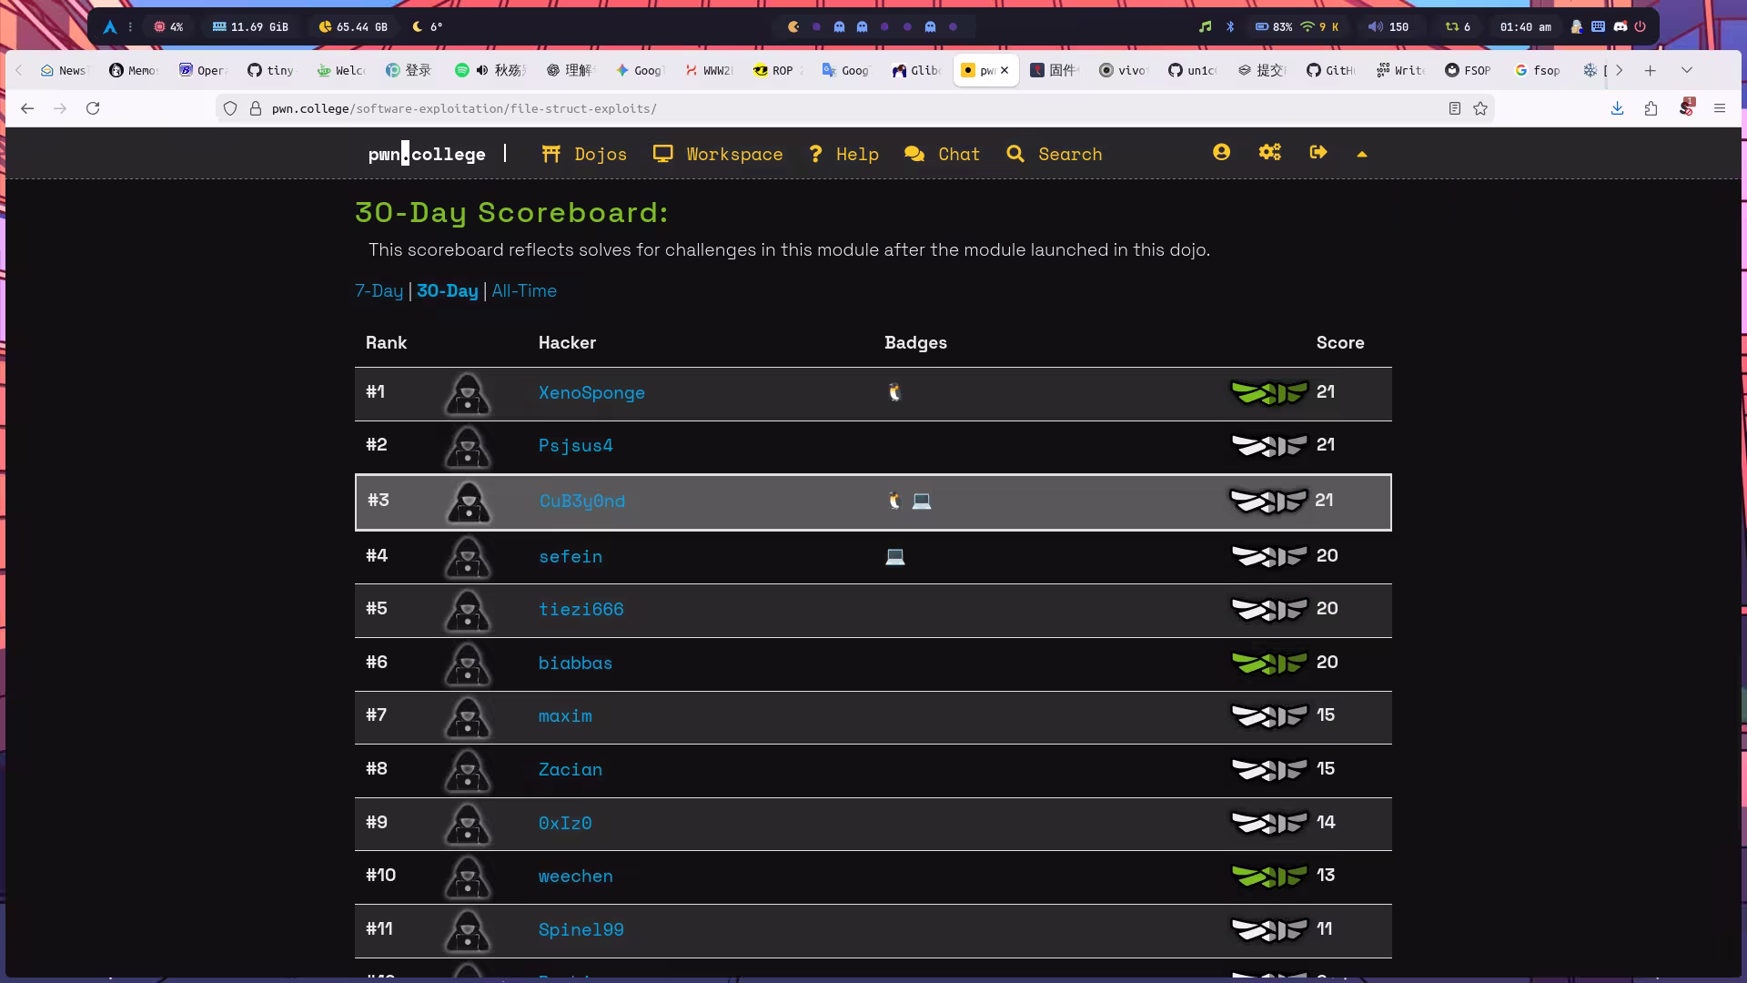Click the Firefox downloads arrow icon

point(1617,108)
